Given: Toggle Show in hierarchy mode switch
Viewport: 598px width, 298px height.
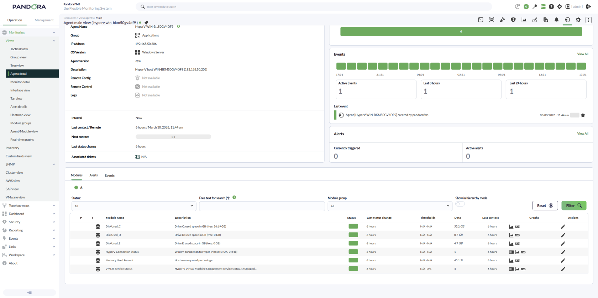Looking at the screenshot, I should [460, 204].
